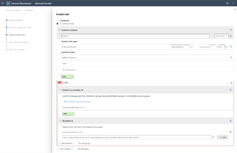Open the Any of these dropdown
The height and width of the screenshot is (153, 237).
coord(222,36)
